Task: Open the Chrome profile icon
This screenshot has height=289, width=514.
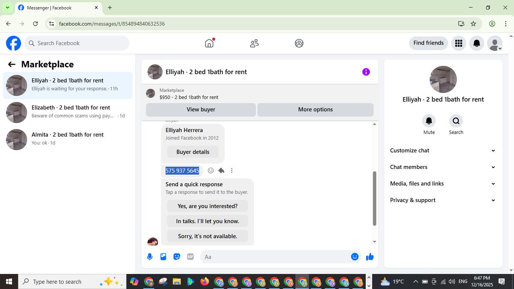Action: 492,24
